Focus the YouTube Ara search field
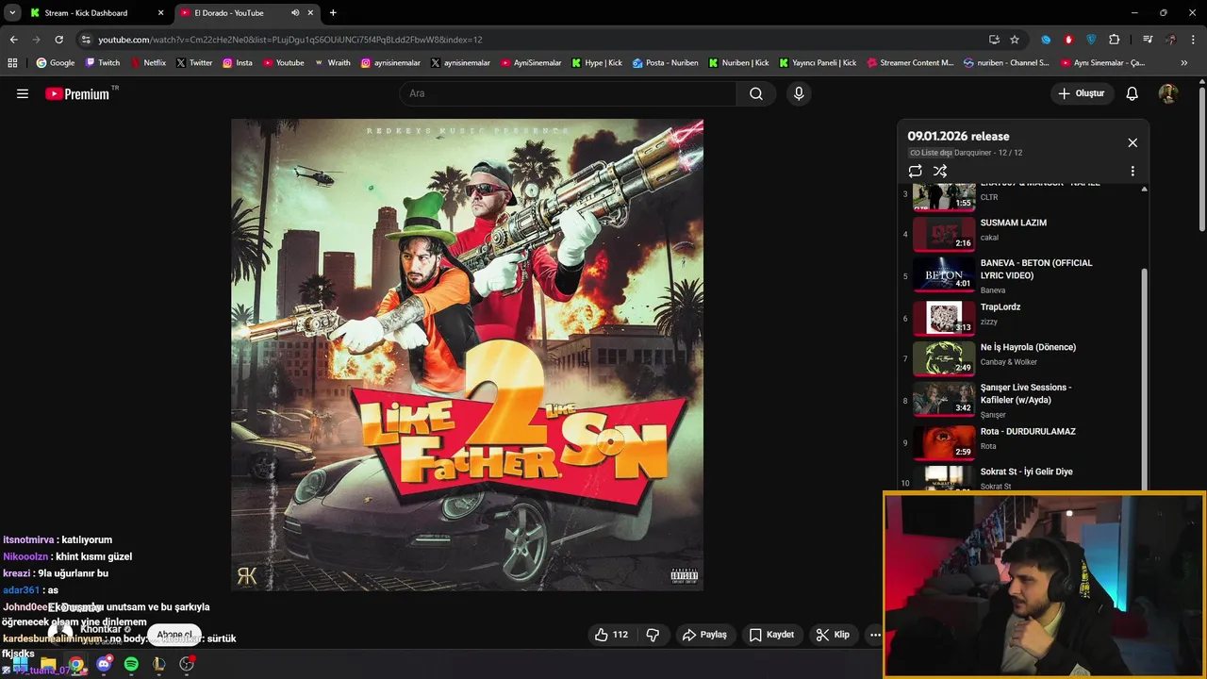Screen dimensions: 1207x679 click(x=568, y=93)
